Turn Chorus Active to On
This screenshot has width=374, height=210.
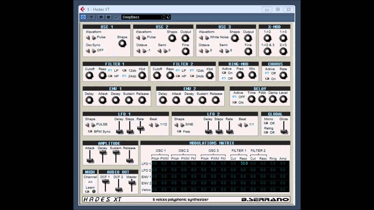(x=267, y=79)
